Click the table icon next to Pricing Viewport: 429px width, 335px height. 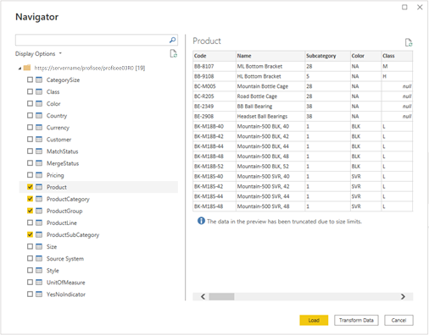coord(39,175)
